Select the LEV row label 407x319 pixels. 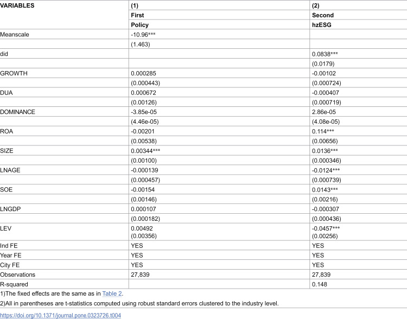(x=6, y=228)
